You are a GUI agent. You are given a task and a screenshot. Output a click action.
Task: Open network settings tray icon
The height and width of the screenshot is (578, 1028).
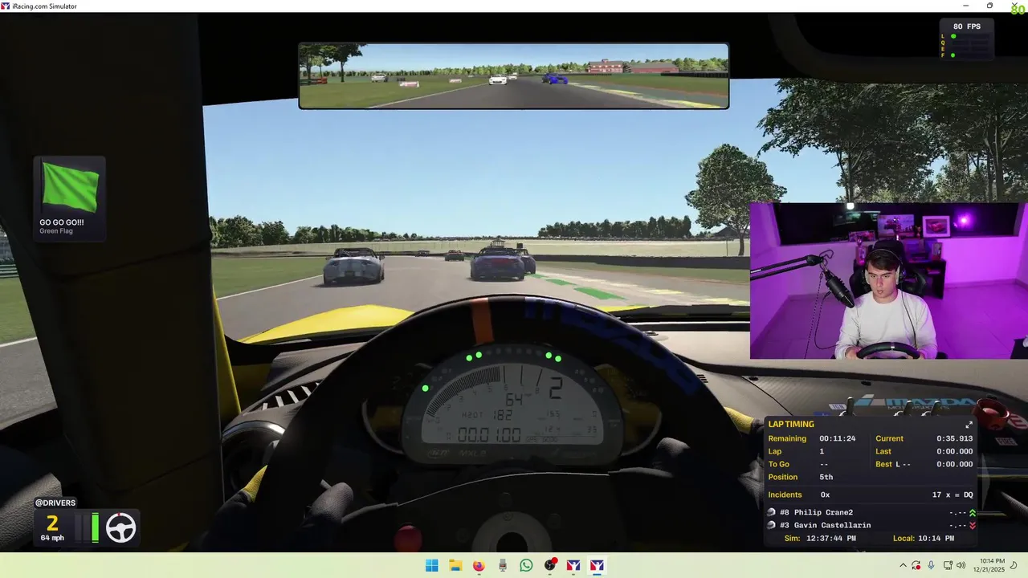(x=948, y=565)
